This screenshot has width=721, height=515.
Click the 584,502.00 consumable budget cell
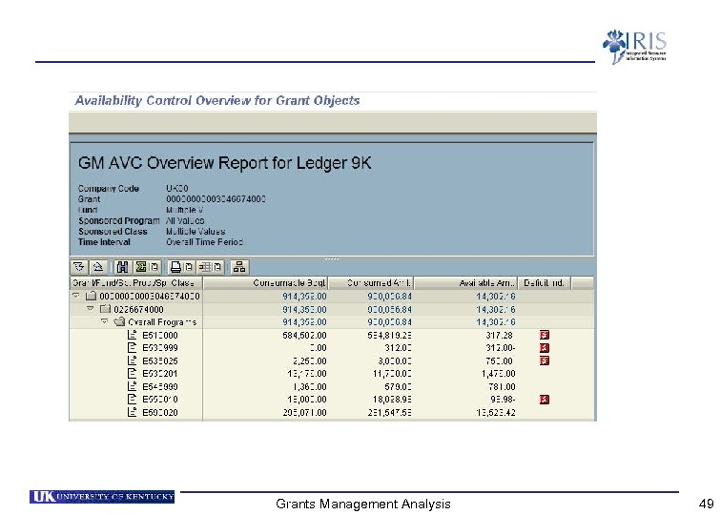304,335
